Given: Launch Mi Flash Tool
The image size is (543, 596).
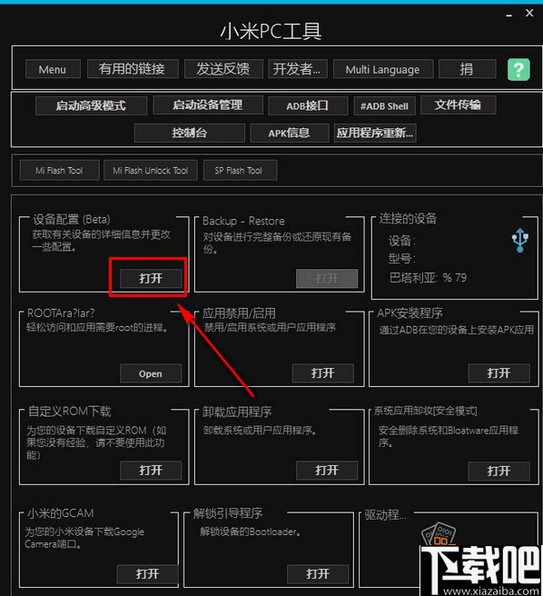Looking at the screenshot, I should point(60,170).
